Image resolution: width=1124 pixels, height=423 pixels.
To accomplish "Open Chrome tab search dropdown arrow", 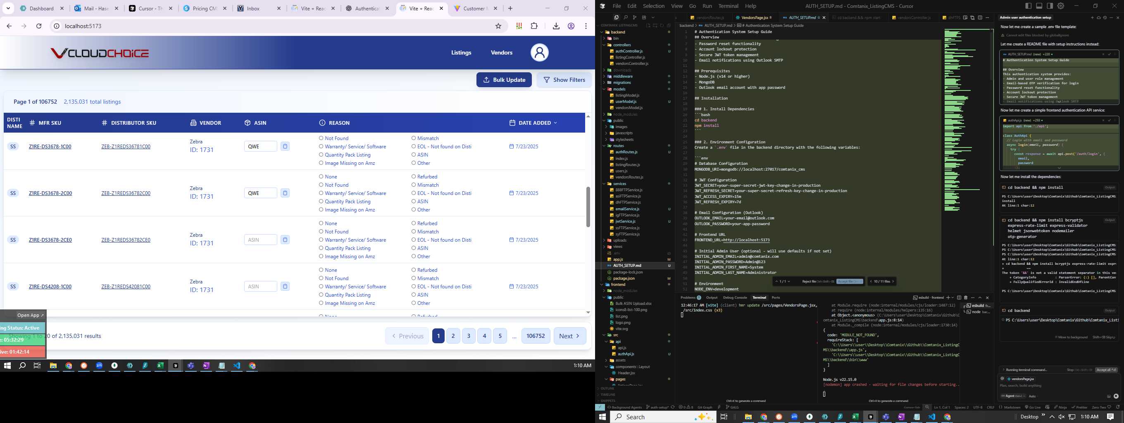I will (x=8, y=8).
